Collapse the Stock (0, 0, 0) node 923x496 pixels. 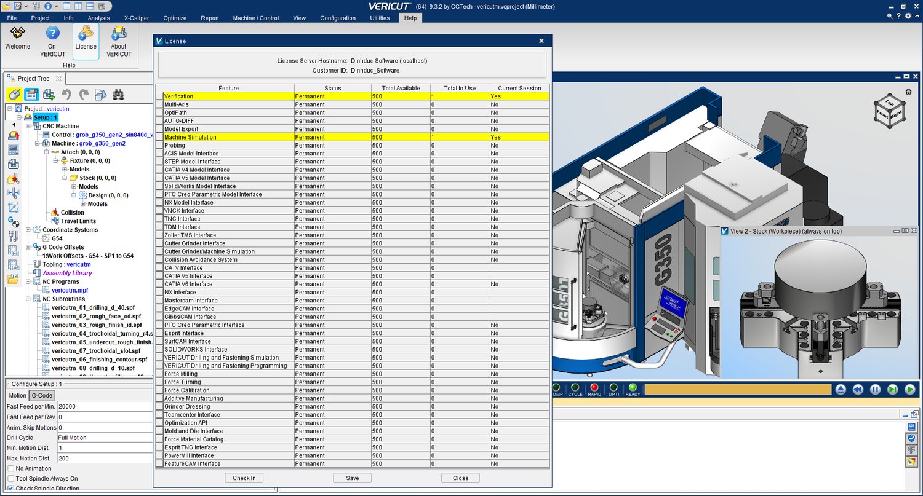(x=65, y=178)
